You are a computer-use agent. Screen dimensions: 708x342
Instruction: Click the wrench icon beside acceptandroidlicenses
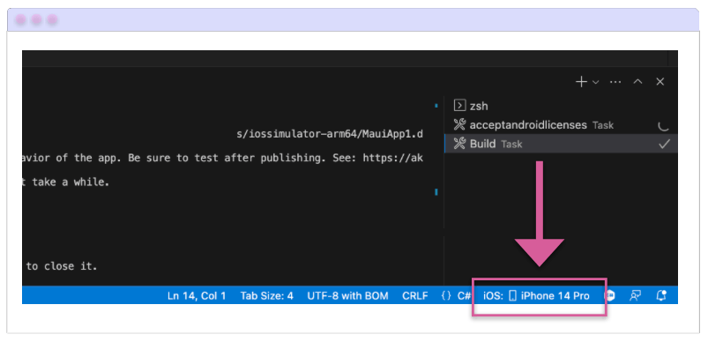[459, 125]
